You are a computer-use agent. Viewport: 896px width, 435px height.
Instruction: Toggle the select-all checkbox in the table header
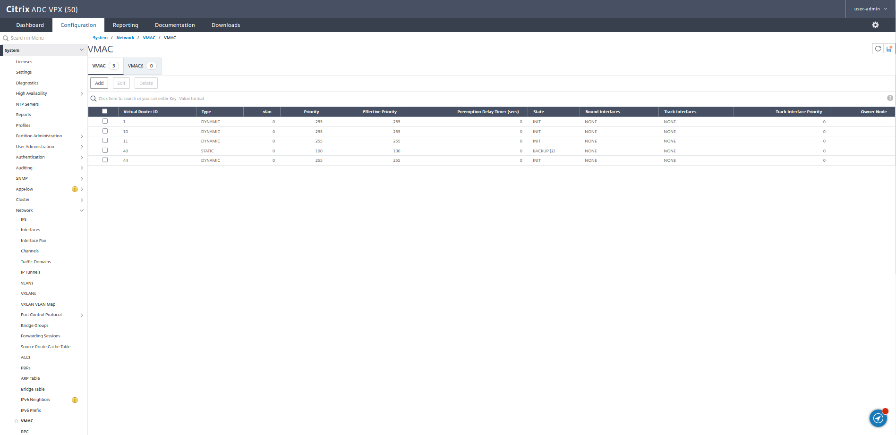pos(104,110)
